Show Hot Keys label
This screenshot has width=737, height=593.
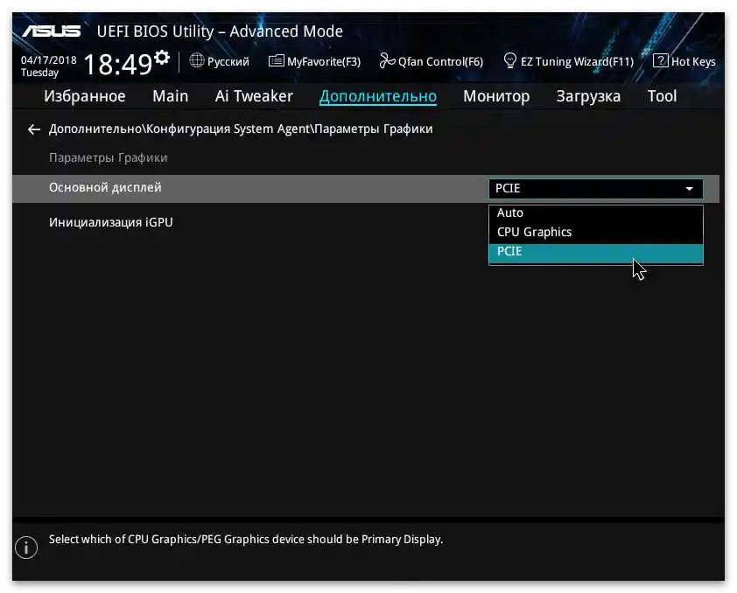693,61
